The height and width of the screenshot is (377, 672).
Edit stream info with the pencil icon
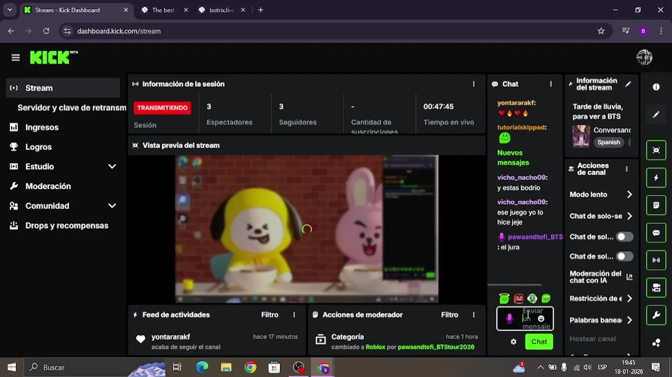tap(628, 84)
